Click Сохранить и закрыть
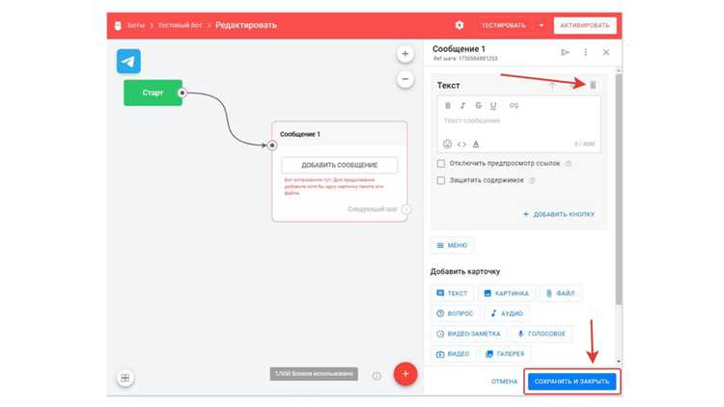Viewport: 724px width, 407px height. coord(571,382)
